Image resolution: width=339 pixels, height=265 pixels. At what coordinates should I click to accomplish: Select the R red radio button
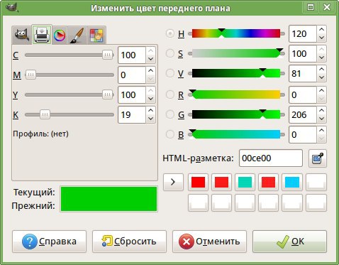pos(170,94)
